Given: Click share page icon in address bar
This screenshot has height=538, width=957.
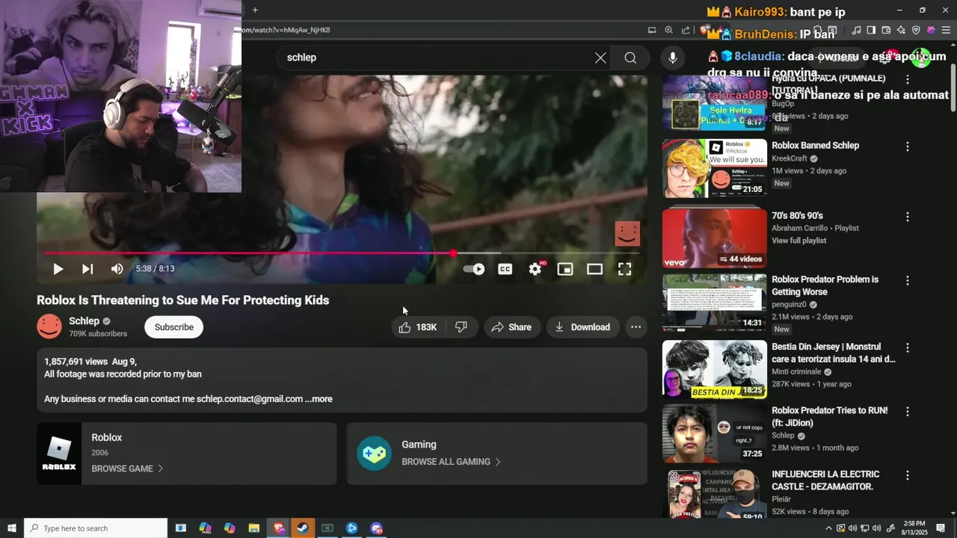Looking at the screenshot, I should point(686,30).
